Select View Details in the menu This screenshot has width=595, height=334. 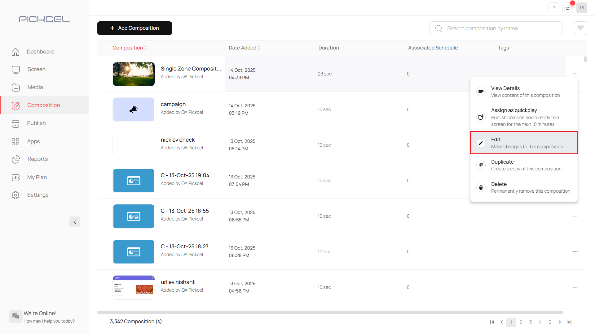click(524, 92)
